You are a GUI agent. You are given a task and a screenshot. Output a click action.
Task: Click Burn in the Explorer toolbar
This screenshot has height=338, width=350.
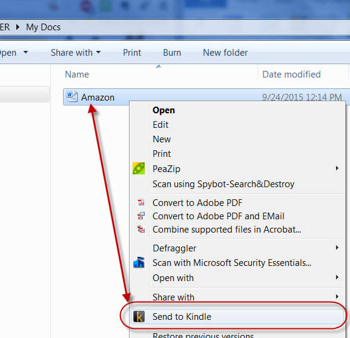click(x=172, y=53)
